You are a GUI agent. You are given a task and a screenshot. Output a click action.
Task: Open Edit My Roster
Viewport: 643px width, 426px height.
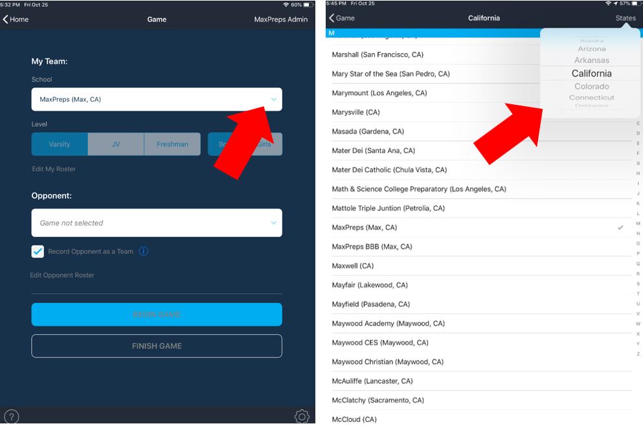pyautogui.click(x=54, y=169)
